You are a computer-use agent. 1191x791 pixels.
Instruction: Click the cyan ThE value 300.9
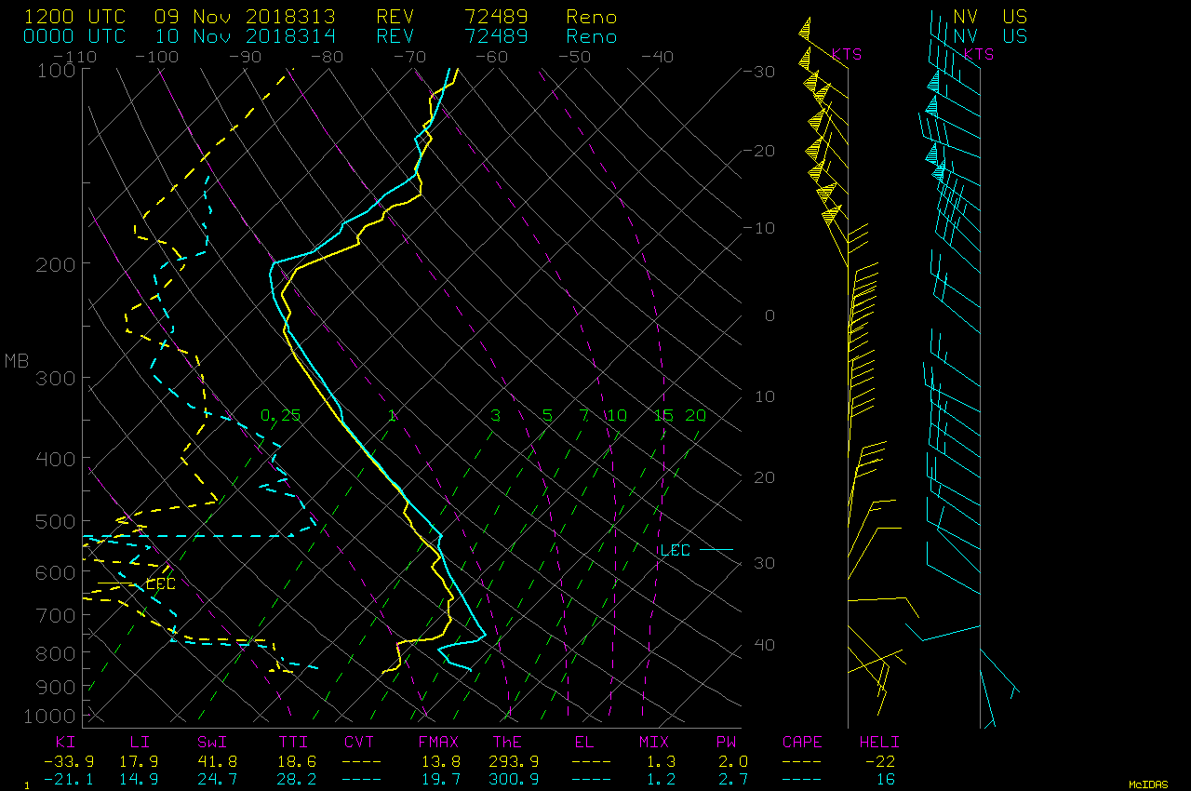click(x=507, y=779)
